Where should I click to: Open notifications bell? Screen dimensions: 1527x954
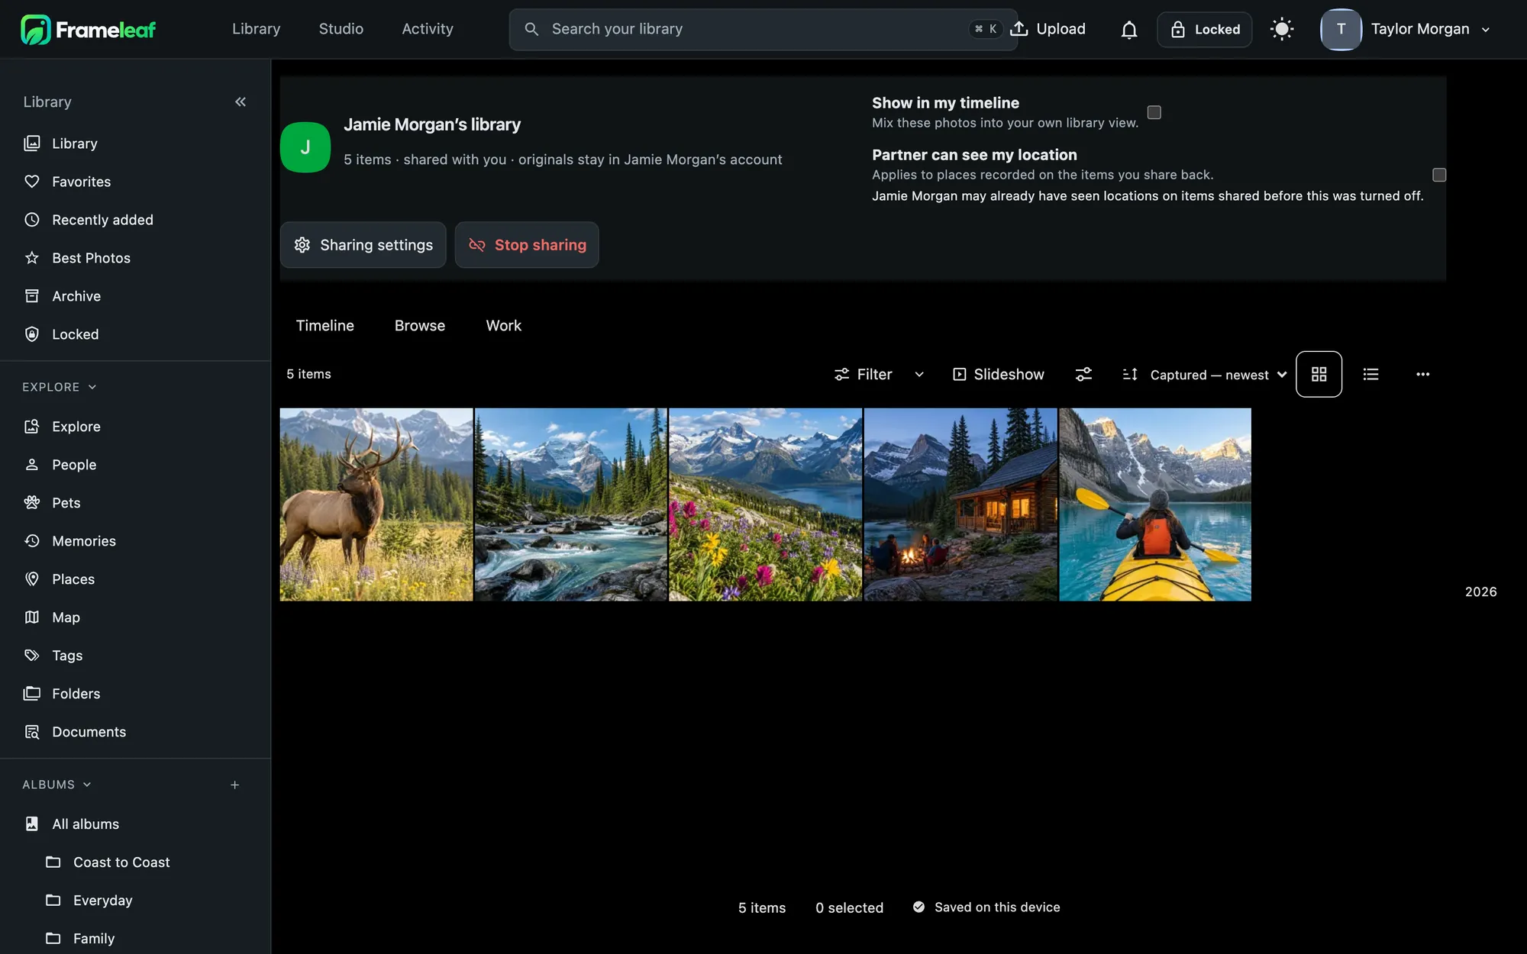click(x=1129, y=30)
